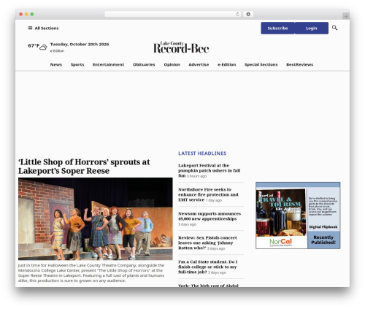
Task: Open e-Edition in the navigation bar
Action: (226, 64)
